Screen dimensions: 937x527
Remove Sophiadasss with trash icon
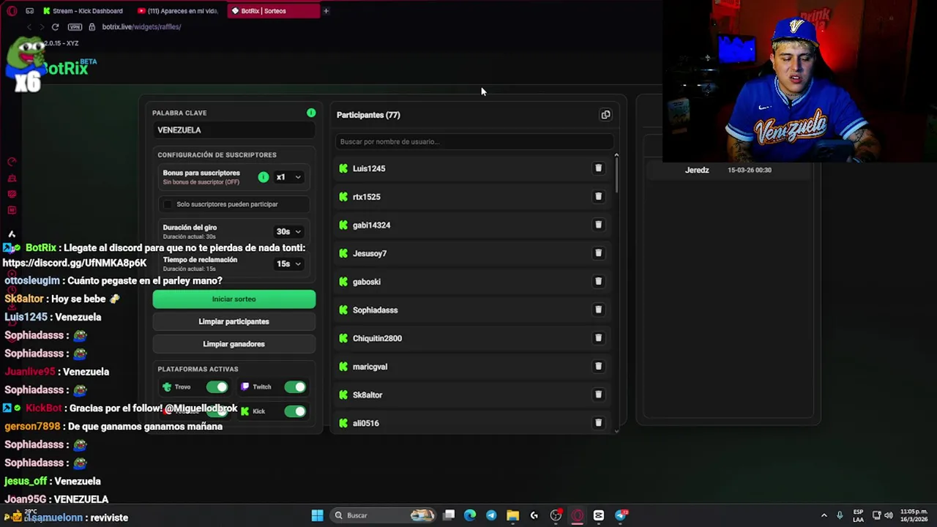point(598,310)
